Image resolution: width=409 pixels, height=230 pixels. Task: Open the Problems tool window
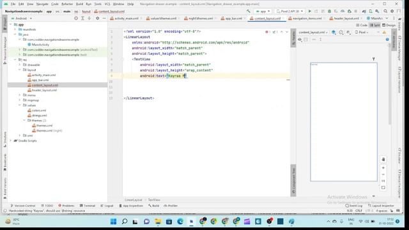[x=66, y=206]
